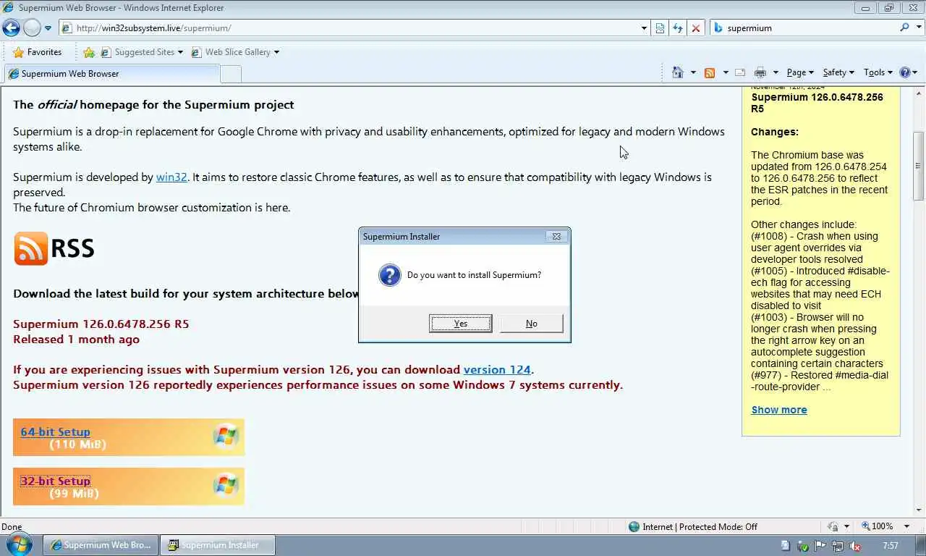Screen dimensions: 926x556
Task: Switch to Supermium Web Browser taskbar button
Action: coord(101,545)
